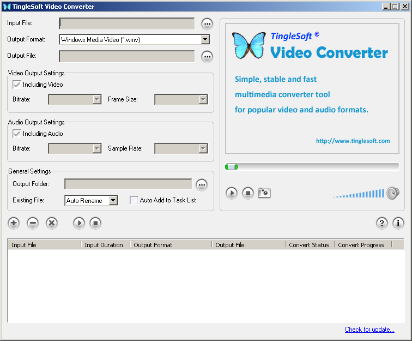Image resolution: width=412 pixels, height=341 pixels.
Task: Click the Check for update link
Action: [x=369, y=330]
